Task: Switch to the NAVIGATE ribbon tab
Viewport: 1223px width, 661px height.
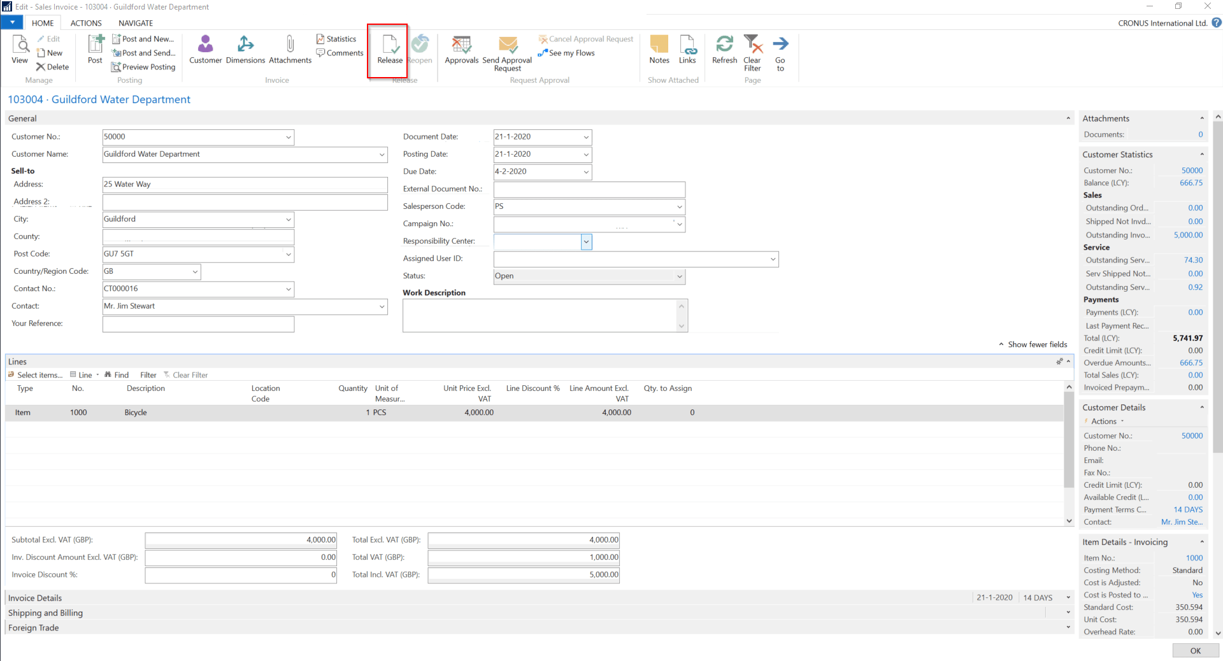Action: click(136, 23)
